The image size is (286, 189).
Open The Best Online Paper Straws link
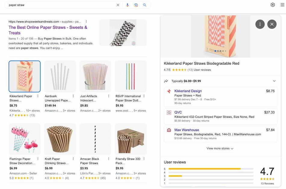click(x=48, y=30)
